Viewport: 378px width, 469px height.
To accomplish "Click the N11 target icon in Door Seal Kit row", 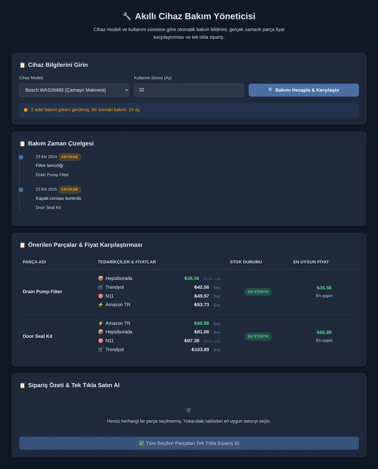I will pyautogui.click(x=101, y=341).
